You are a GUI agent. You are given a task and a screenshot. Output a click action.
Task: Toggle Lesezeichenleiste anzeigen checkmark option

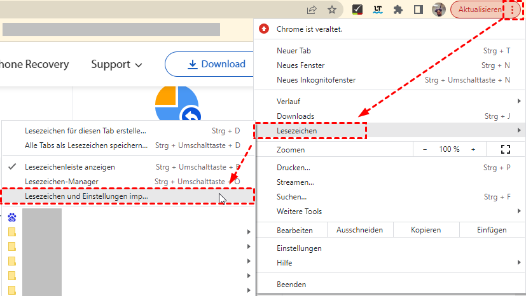69,167
